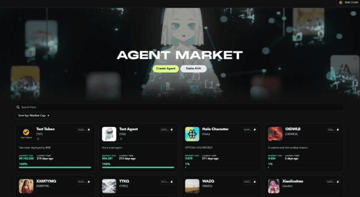Open the OIDWLB agent avatar
Screen dimensions: 360x197
[x=275, y=134]
